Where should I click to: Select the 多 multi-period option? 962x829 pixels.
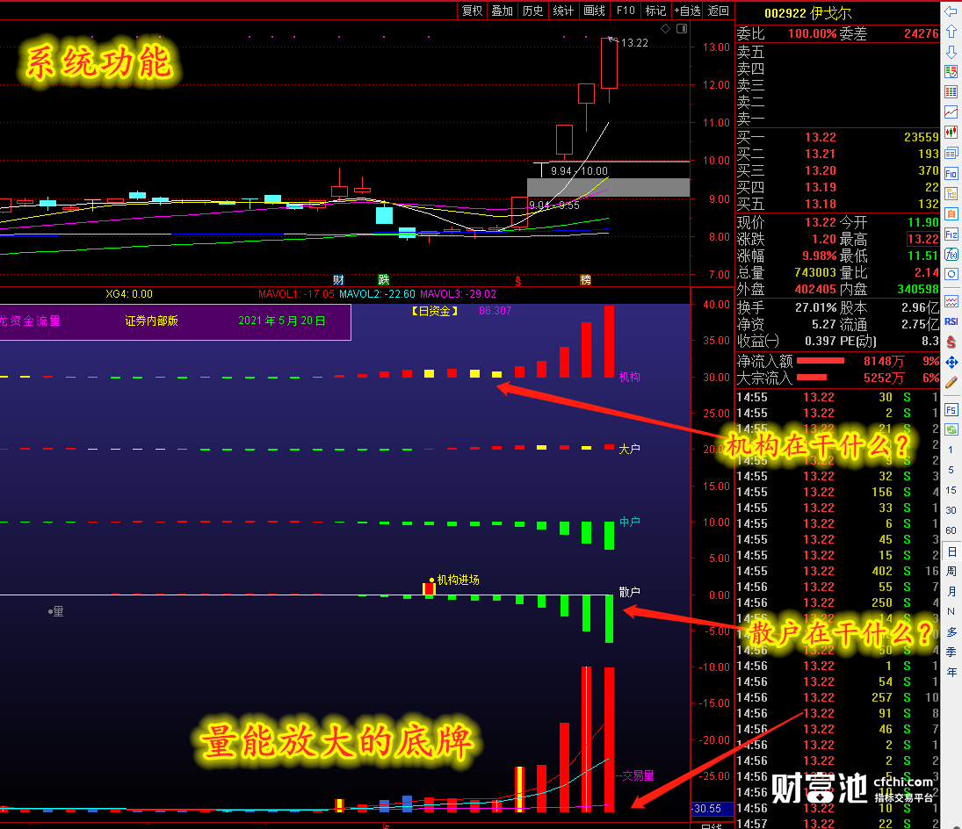click(951, 631)
